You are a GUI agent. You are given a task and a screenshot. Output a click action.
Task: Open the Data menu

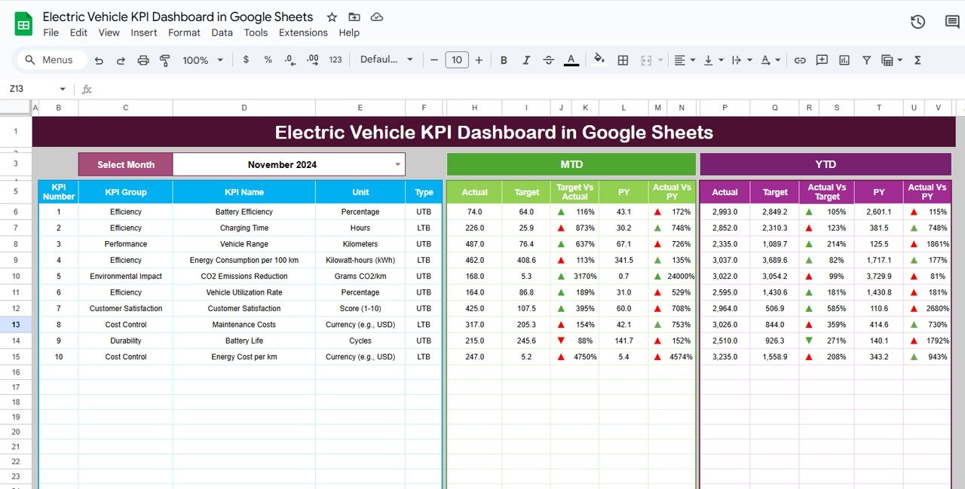(x=222, y=32)
